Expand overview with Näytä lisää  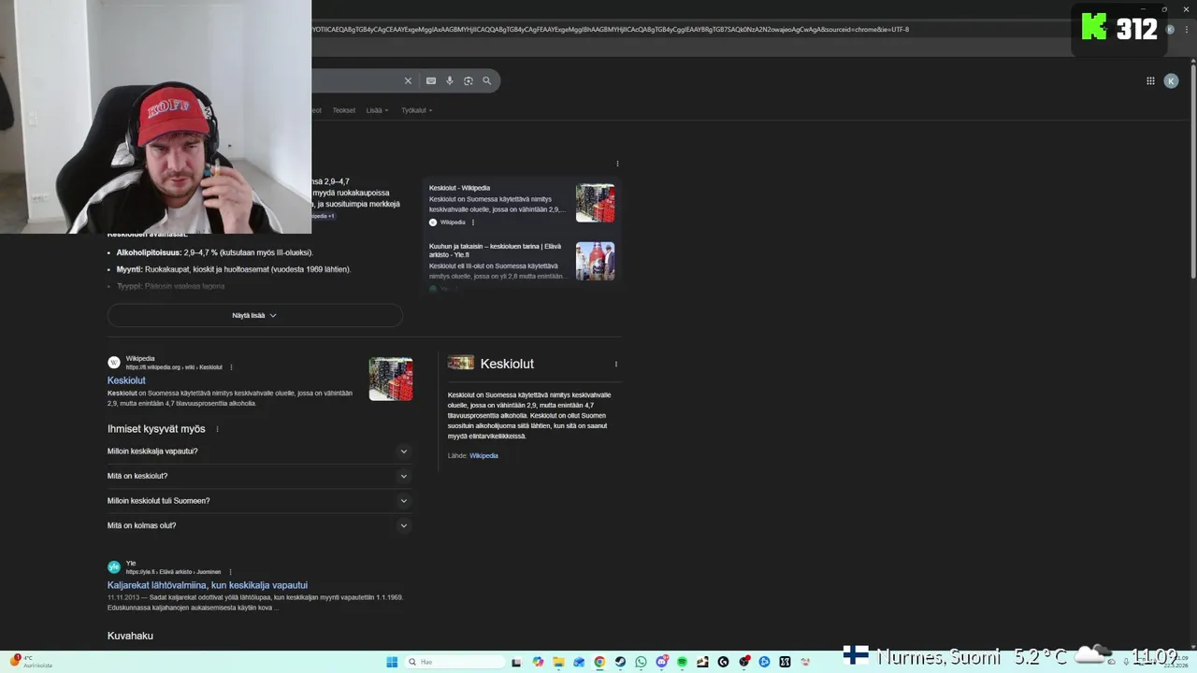(x=254, y=316)
